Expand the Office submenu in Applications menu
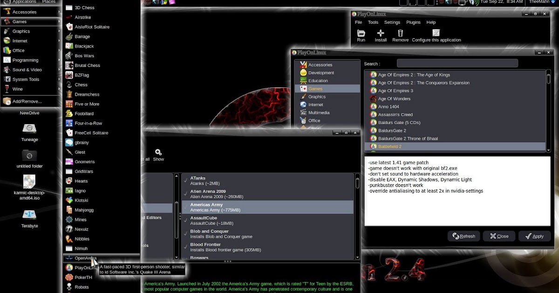Viewport: 559px width, 293px height. tap(59, 50)
